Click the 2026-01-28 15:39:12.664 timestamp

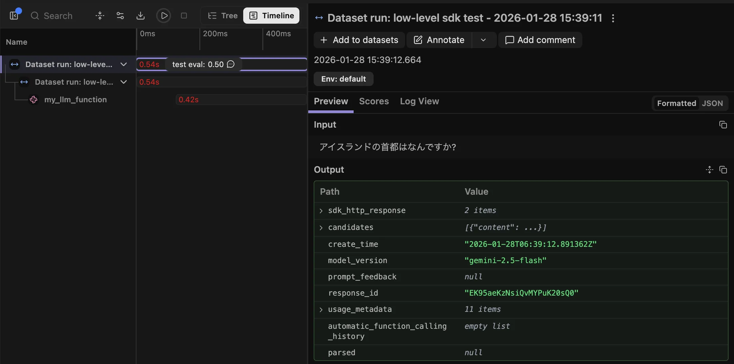coord(368,60)
